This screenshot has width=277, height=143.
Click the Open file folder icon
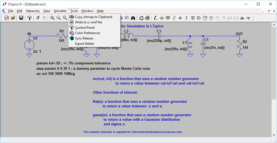coord(13,18)
